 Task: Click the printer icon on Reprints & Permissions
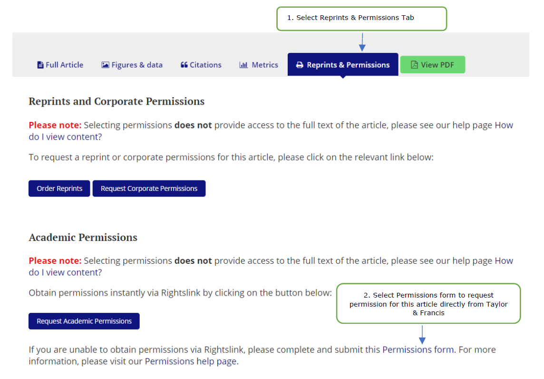300,65
